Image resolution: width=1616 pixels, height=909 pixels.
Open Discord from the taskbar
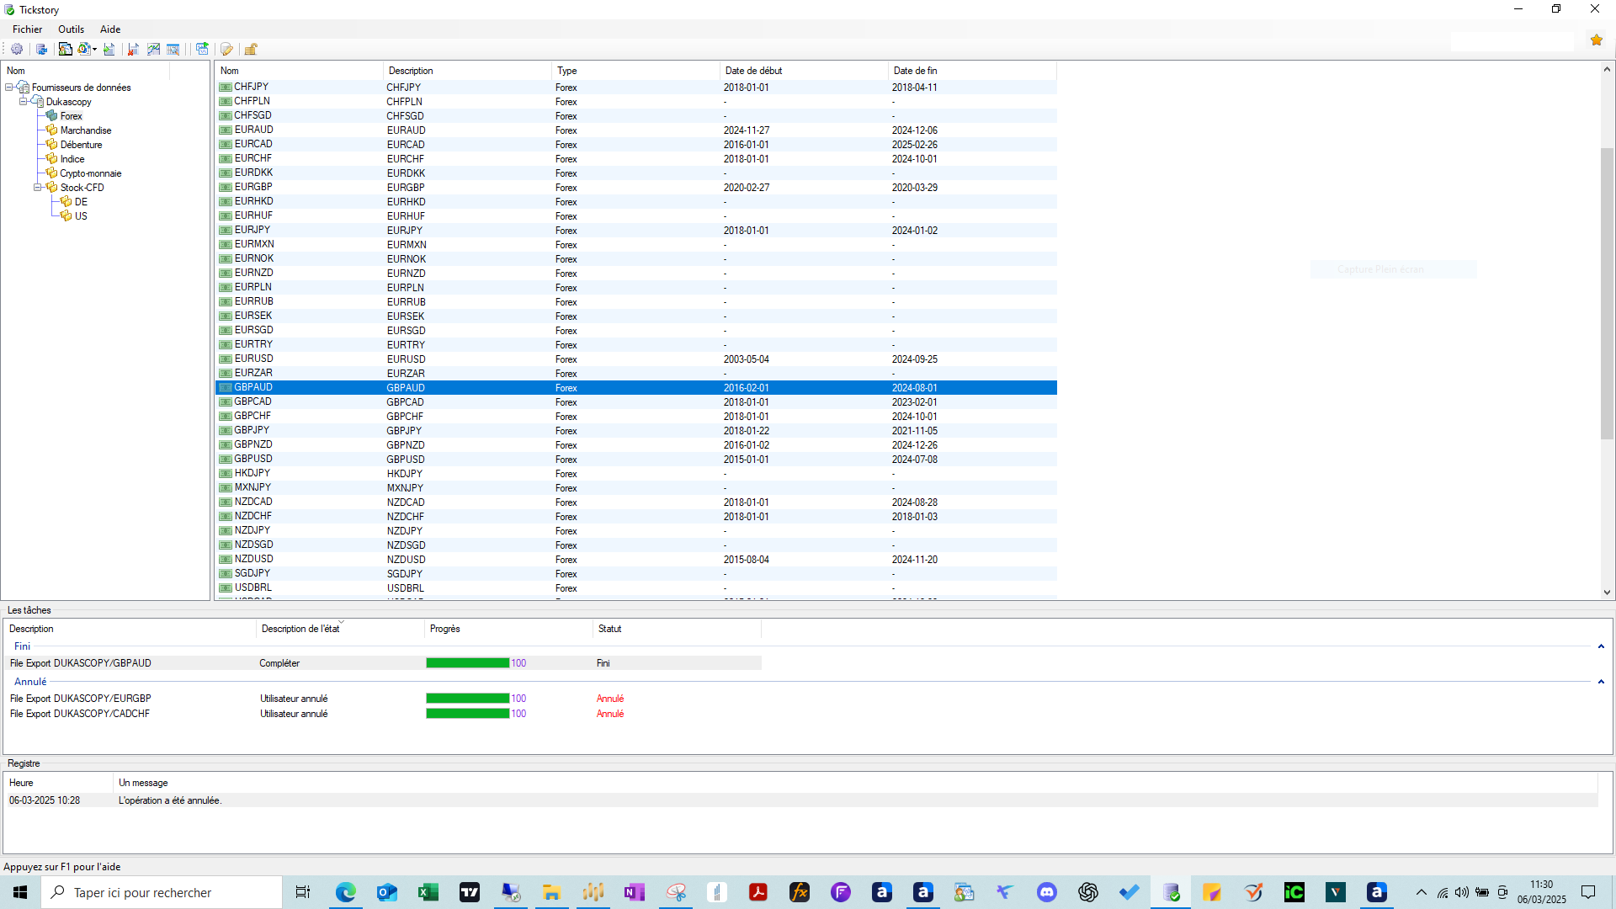coord(1047,892)
